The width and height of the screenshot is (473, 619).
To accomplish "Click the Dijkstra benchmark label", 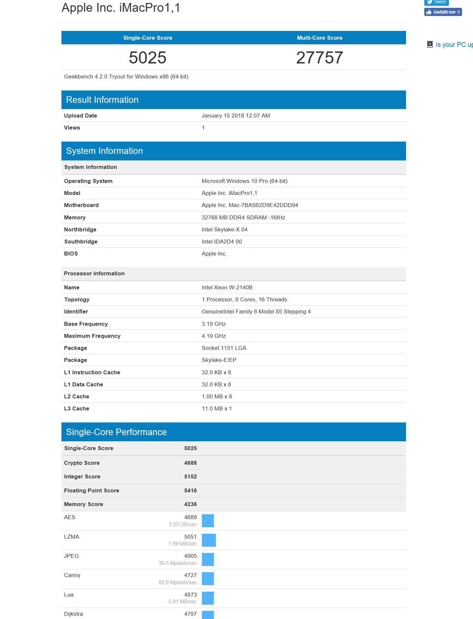I will click(73, 614).
